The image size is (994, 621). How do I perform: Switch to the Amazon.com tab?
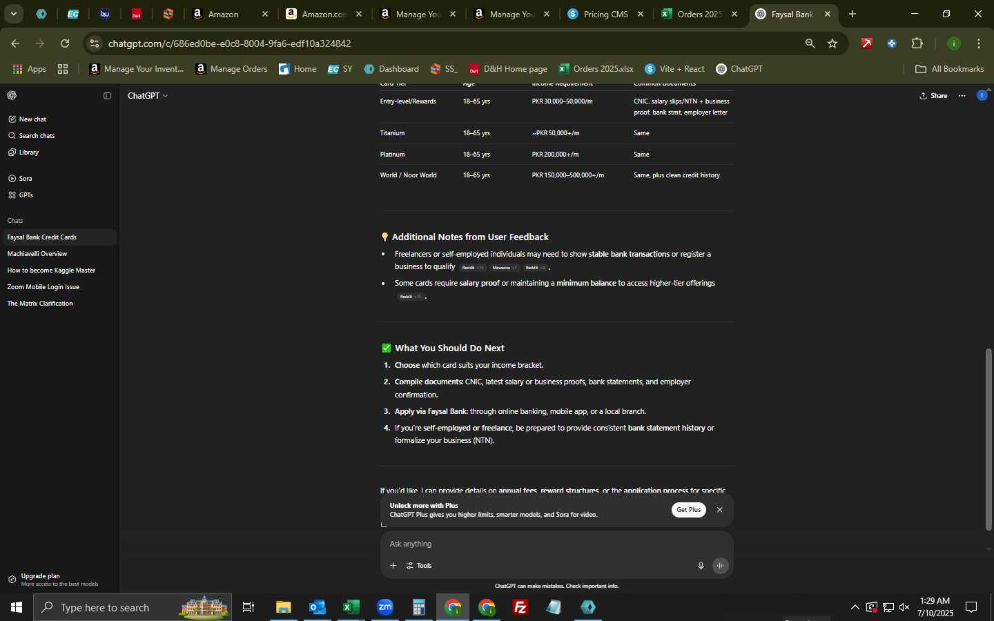[324, 14]
